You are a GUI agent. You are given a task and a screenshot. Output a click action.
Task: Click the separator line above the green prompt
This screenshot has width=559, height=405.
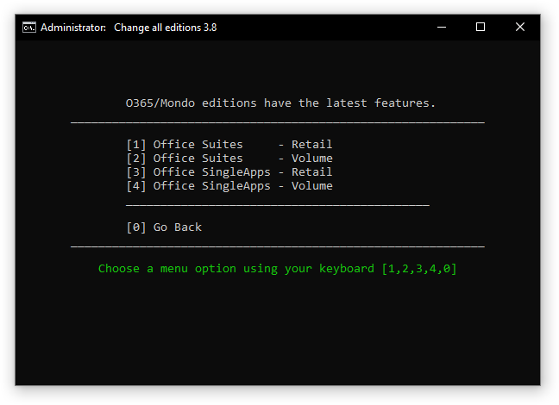277,247
